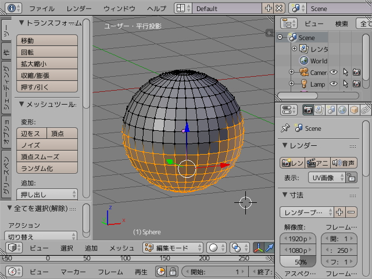Open the ウィンドウ menu
Image resolution: width=372 pixels, height=279 pixels.
pos(119,9)
